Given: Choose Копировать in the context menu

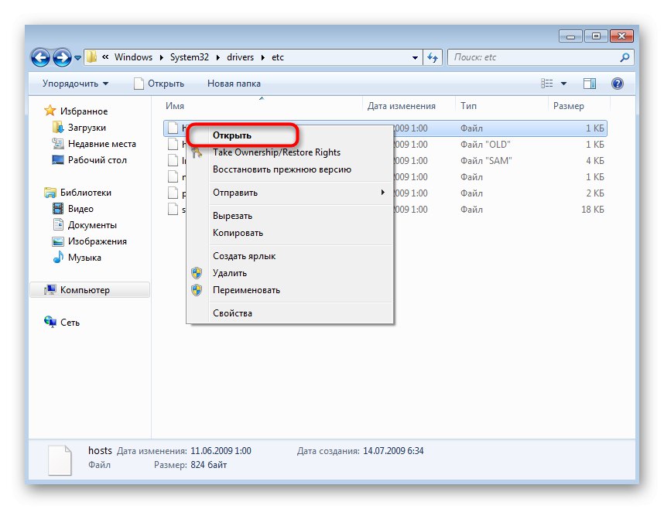Looking at the screenshot, I should [289, 233].
